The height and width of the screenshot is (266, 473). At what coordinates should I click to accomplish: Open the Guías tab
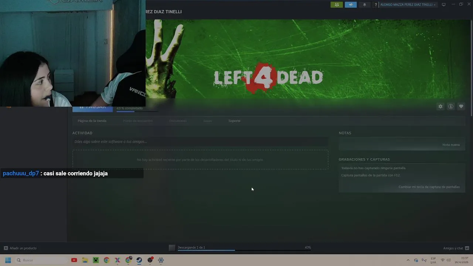coord(207,121)
